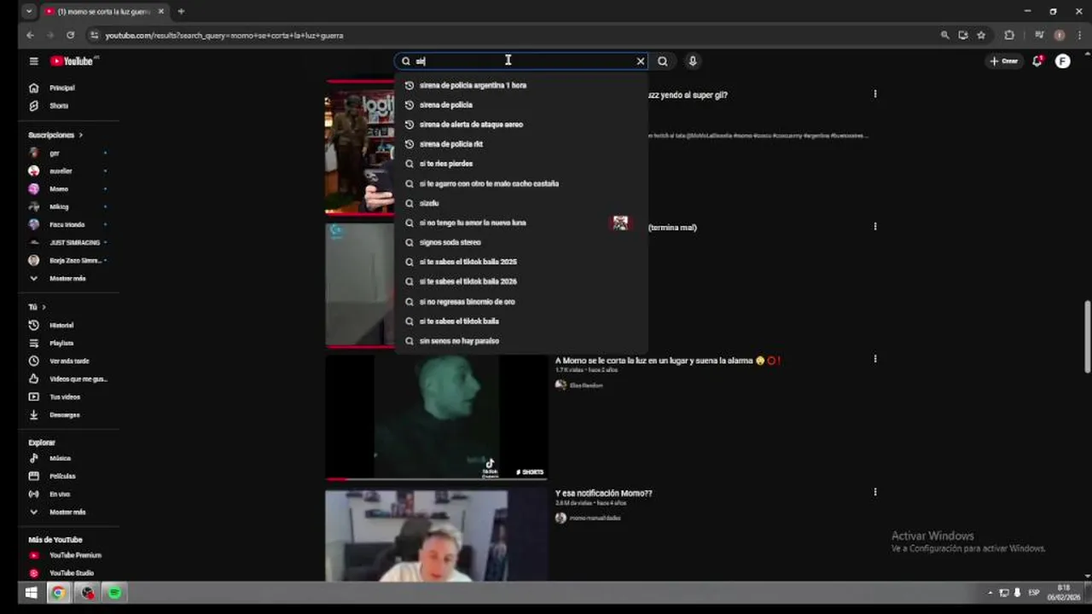Screen dimensions: 1092x614
Task: Open En vivo under Explorar
Action: point(60,495)
